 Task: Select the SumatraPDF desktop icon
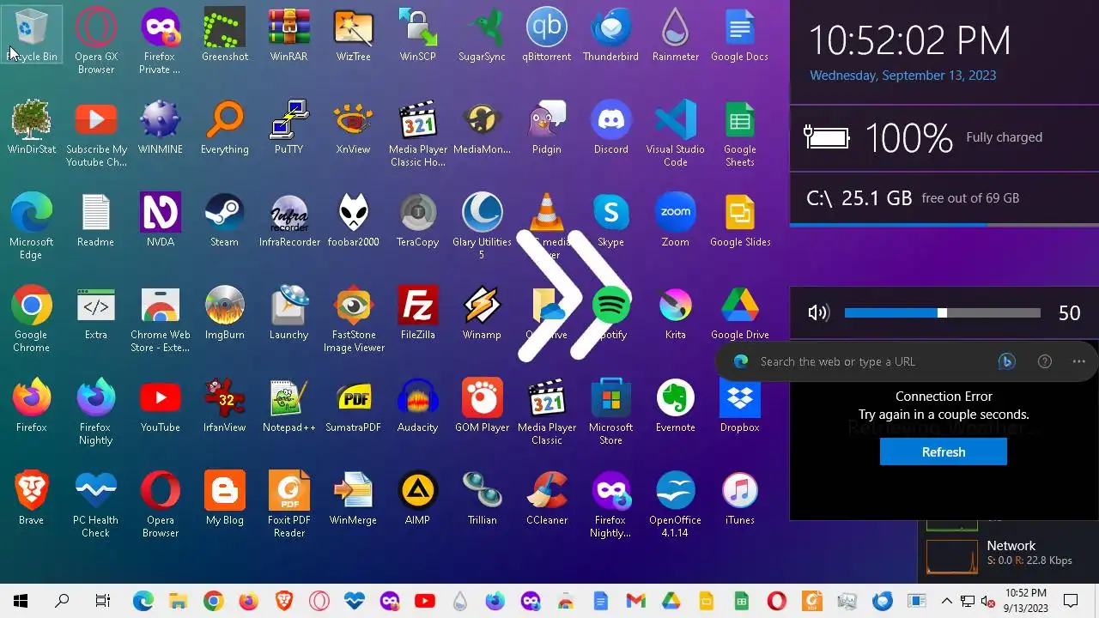coord(354,406)
